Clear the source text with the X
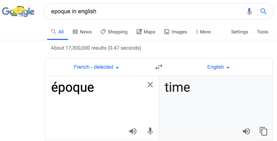This screenshot has width=277, height=141. click(150, 85)
